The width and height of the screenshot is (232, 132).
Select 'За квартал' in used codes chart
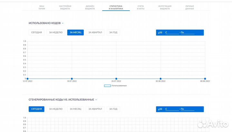[95, 33]
